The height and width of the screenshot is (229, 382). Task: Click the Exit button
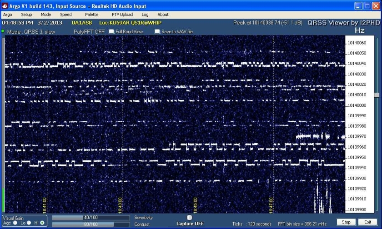pos(367,222)
